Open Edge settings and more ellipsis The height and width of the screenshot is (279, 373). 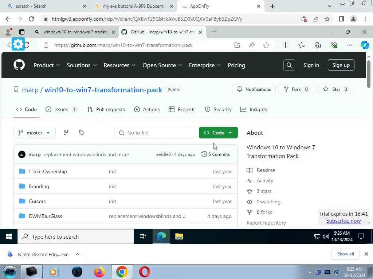349,45
